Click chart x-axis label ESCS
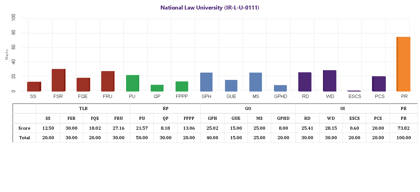Viewport: 420px width, 192px height. click(355, 96)
